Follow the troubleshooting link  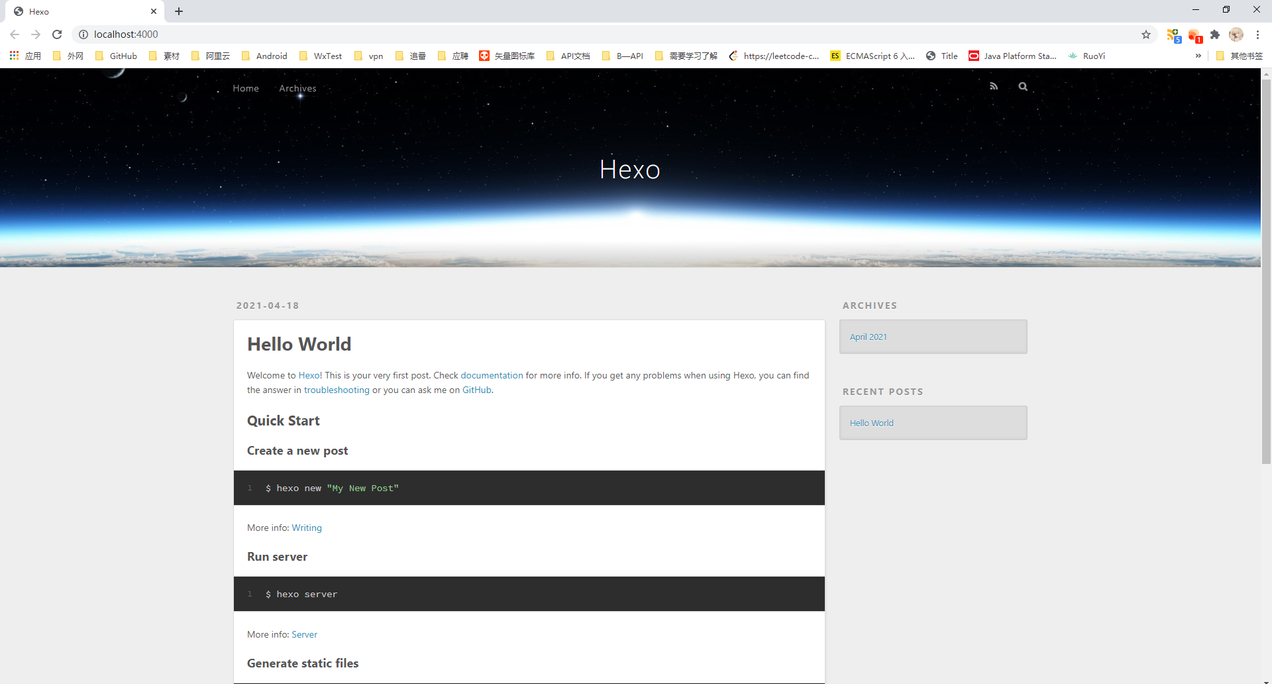(x=337, y=390)
